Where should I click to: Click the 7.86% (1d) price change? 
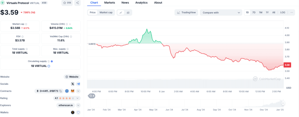click(x=28, y=12)
